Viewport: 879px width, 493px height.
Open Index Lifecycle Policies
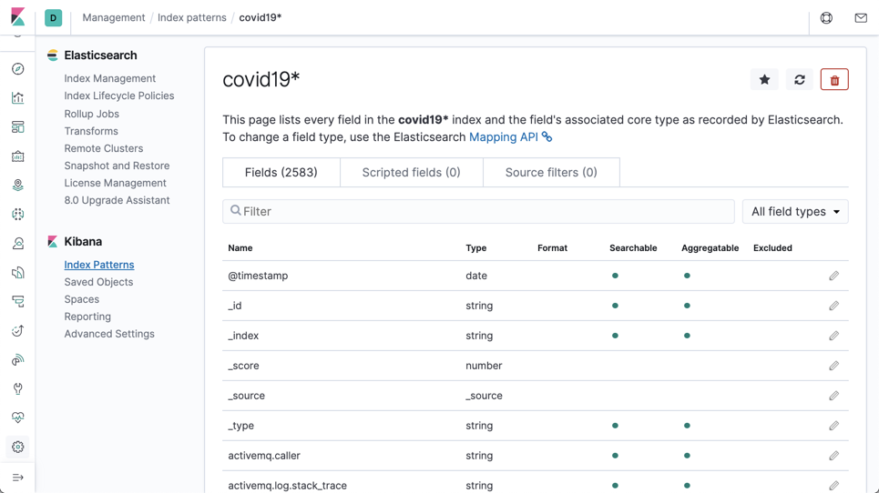point(118,96)
